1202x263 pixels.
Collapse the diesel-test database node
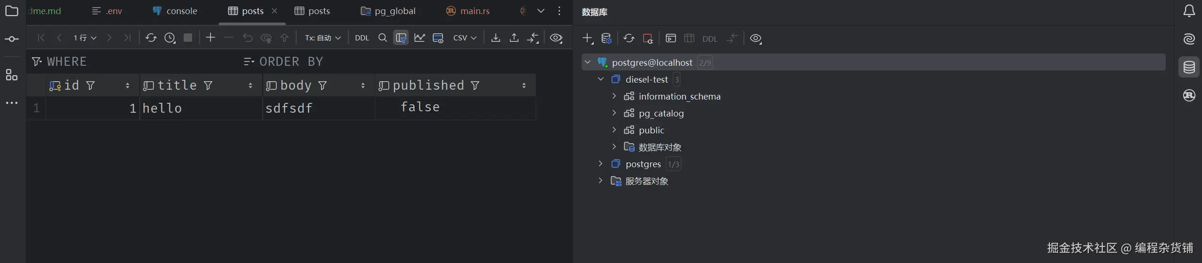pyautogui.click(x=601, y=79)
